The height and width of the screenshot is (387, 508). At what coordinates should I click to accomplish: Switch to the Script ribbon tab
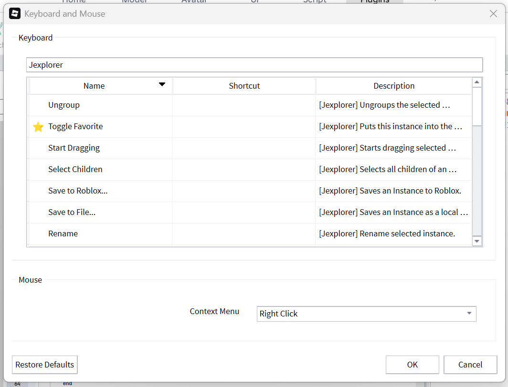click(x=315, y=1)
